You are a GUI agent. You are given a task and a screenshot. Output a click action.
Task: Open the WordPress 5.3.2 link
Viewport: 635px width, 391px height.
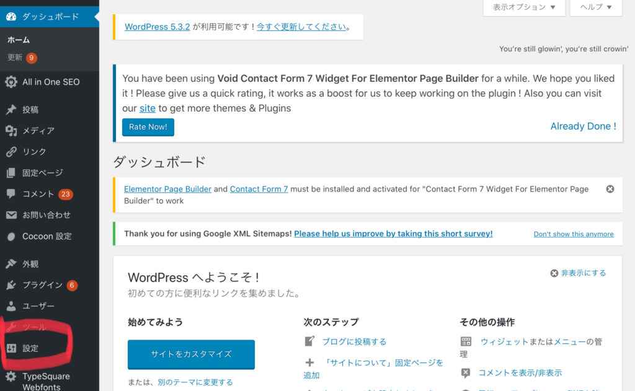(x=157, y=27)
